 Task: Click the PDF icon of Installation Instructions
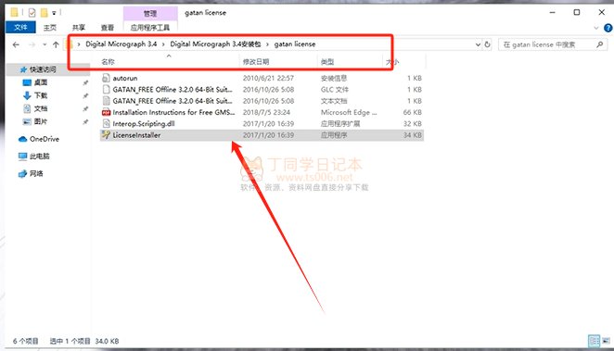[x=106, y=112]
